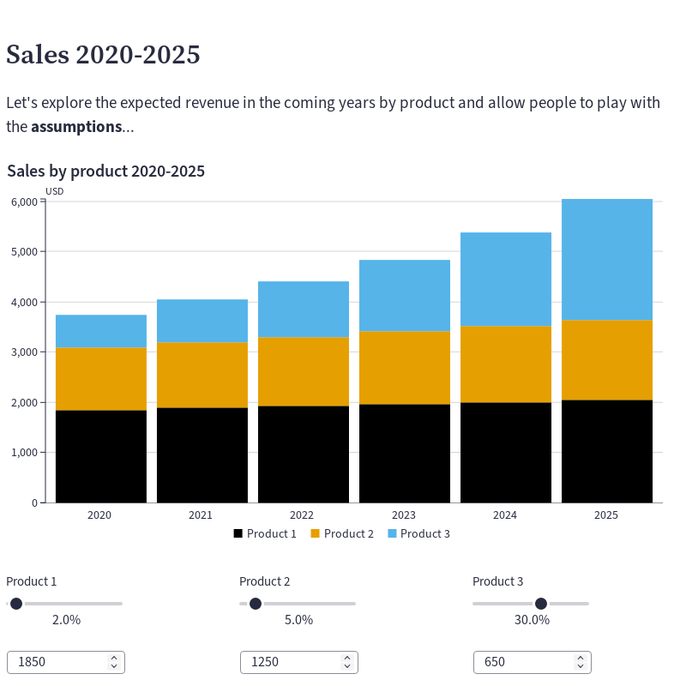Increment the Product 1 value with the up arrow

pyautogui.click(x=113, y=657)
